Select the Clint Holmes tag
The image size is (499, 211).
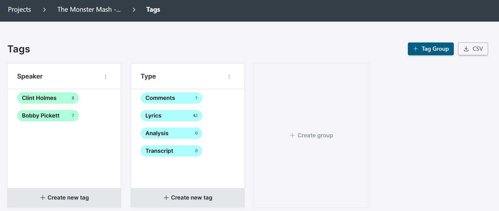pyautogui.click(x=48, y=98)
